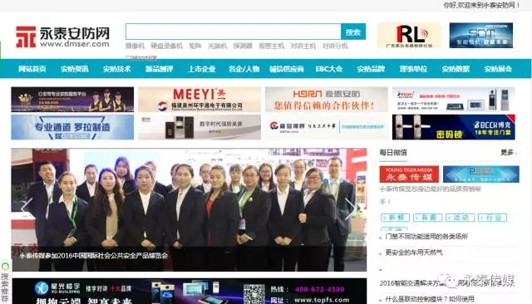Viewport: 532px width, 304px height.
Task: Click the 搜索 search button
Action: point(353,32)
